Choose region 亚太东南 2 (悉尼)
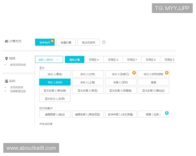 pos(88,90)
